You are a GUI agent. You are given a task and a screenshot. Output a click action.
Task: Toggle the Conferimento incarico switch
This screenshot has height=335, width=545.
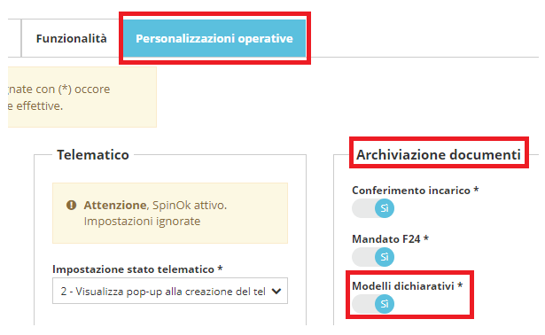373,208
